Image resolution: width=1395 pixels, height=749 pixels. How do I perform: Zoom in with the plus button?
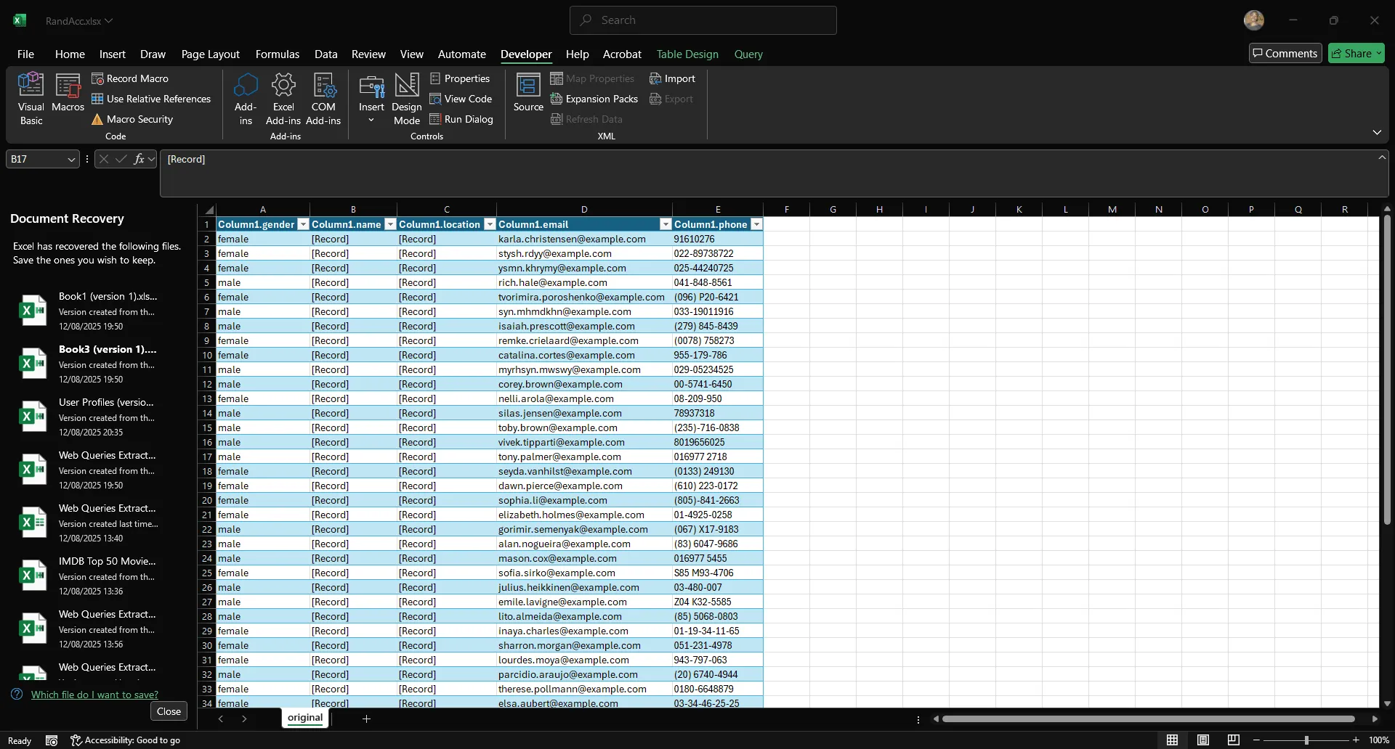click(1356, 740)
